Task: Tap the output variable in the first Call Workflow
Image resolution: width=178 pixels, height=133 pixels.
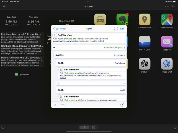Action: click(x=101, y=41)
